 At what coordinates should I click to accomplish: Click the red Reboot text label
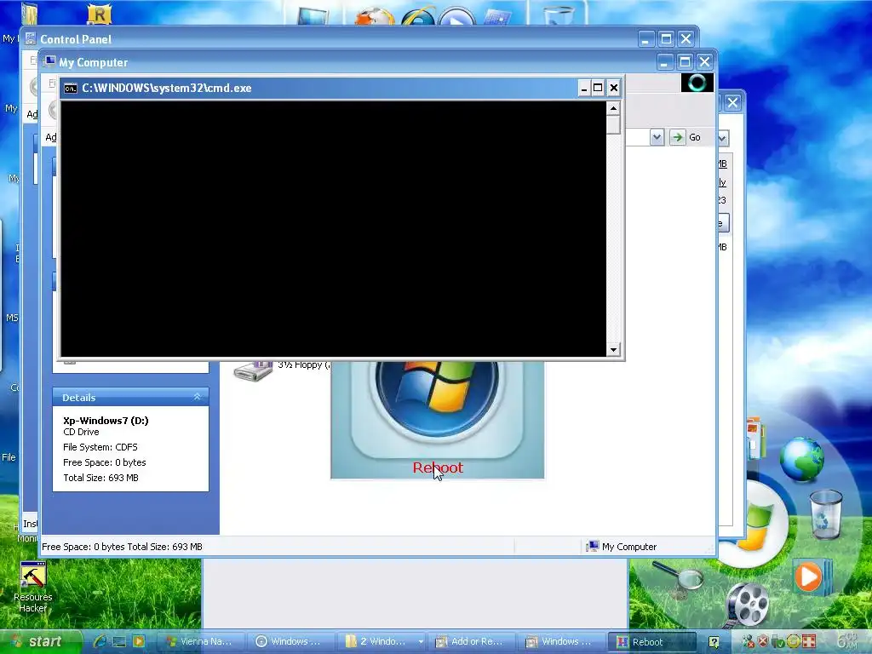(x=438, y=468)
